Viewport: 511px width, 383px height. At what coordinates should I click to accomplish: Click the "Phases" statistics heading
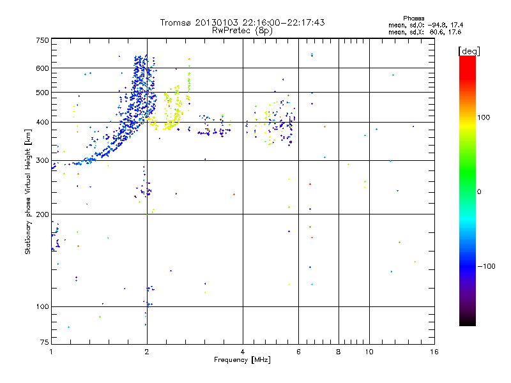tap(413, 19)
